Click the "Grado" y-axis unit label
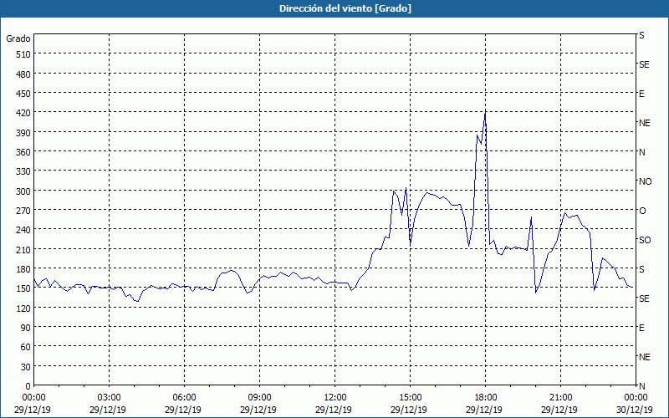 pyautogui.click(x=18, y=38)
